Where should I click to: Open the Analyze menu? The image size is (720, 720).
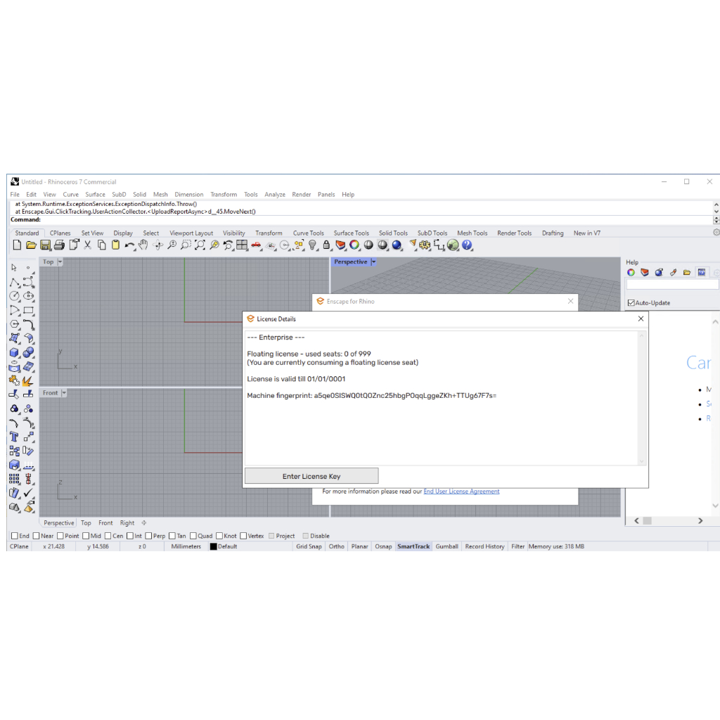[274, 195]
